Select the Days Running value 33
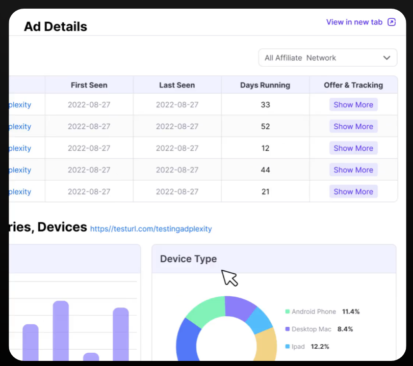The image size is (413, 366). (265, 105)
